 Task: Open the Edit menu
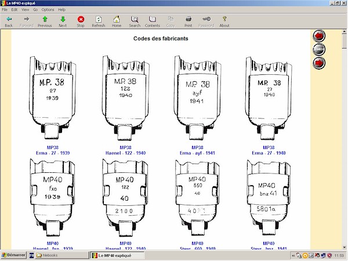[x=14, y=9]
